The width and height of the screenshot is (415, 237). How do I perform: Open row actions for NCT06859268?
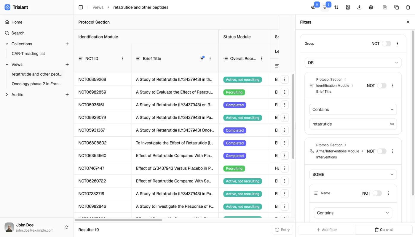tap(285, 79)
